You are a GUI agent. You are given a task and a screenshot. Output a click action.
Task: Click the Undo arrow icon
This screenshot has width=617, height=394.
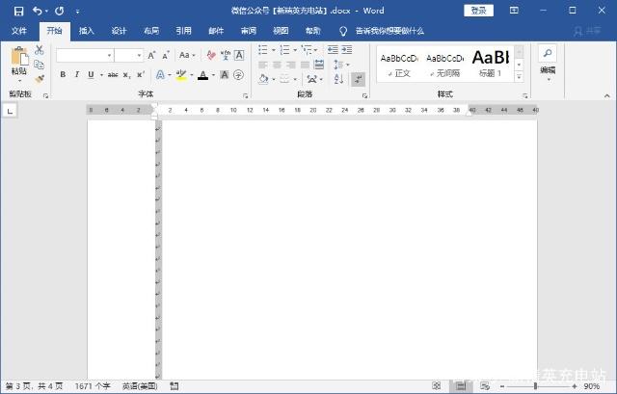38,11
